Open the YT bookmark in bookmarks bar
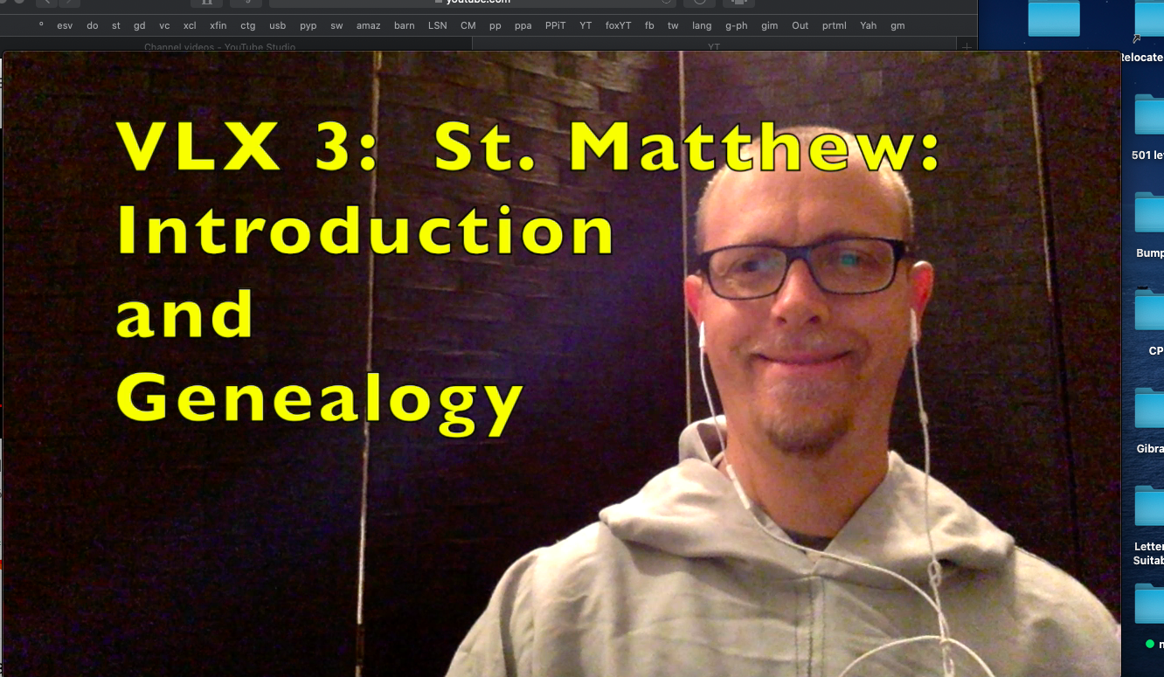Viewport: 1164px width, 677px height. [x=586, y=25]
